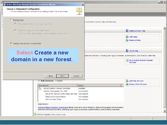This screenshot has height=125, width=167.
Task: Minimize the Server Manager window
Action: [159, 2]
